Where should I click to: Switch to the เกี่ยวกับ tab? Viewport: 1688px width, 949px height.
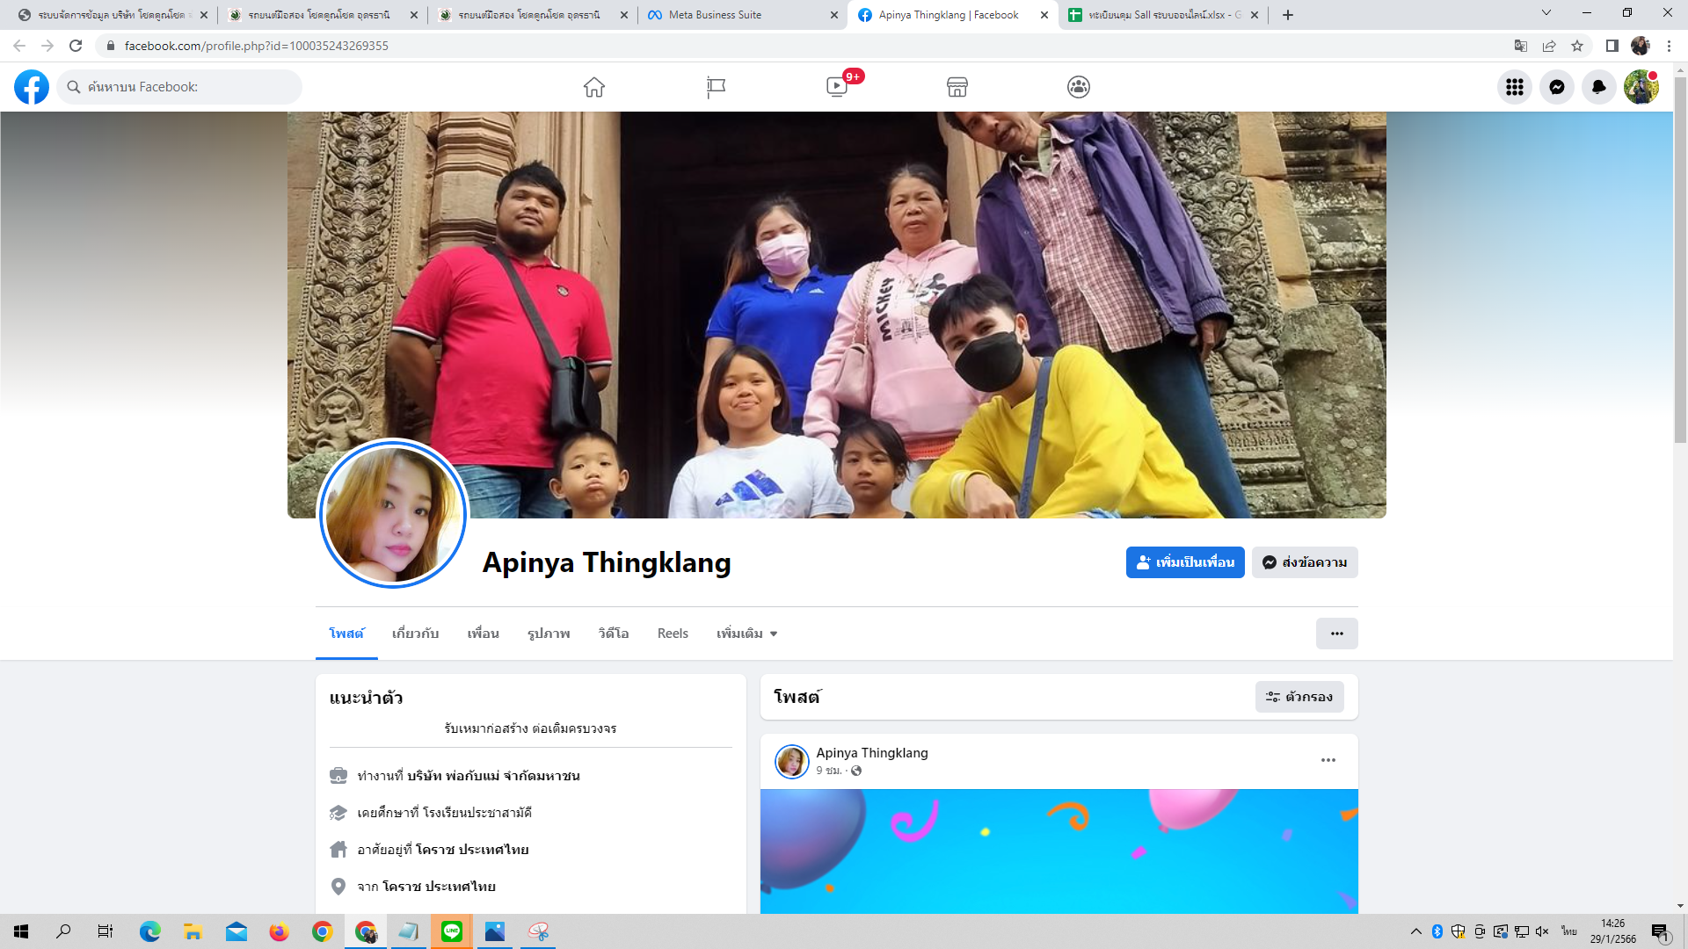point(415,634)
